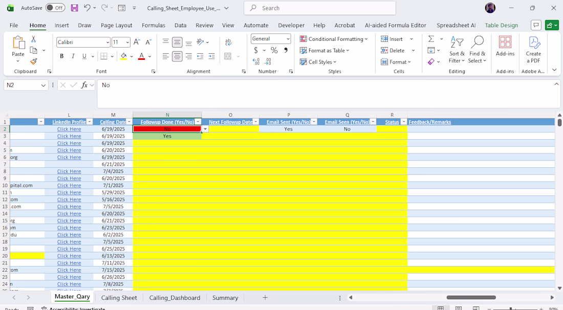Open the General number format dropdown
The width and height of the screenshot is (563, 310).
pos(288,39)
